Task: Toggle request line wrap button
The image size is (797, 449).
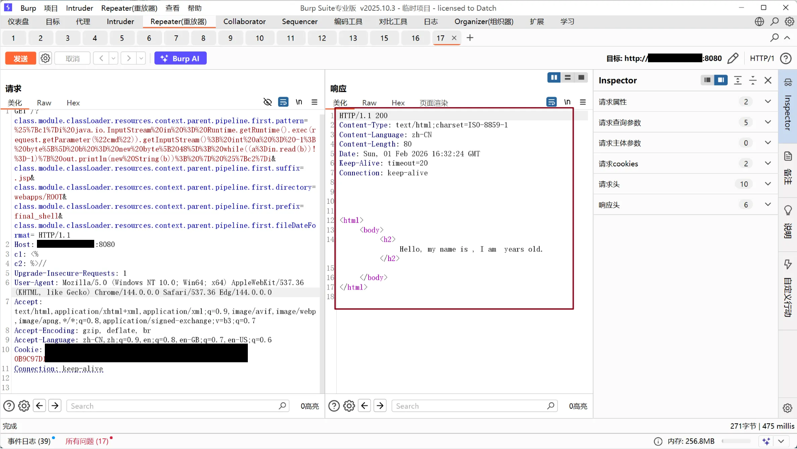Action: 283,102
